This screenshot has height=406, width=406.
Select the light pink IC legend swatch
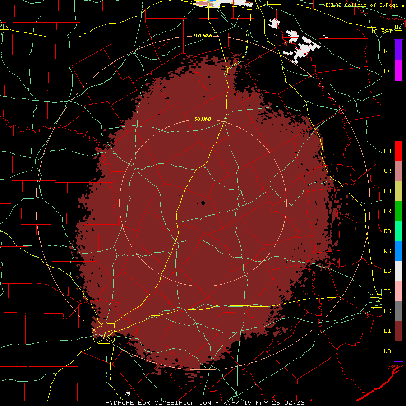click(x=398, y=291)
